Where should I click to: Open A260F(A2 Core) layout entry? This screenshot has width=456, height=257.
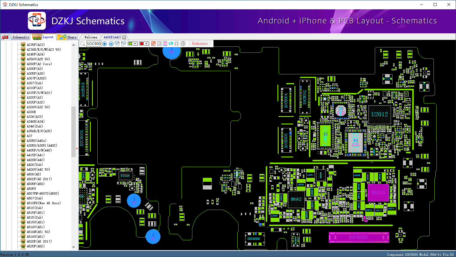(39, 64)
